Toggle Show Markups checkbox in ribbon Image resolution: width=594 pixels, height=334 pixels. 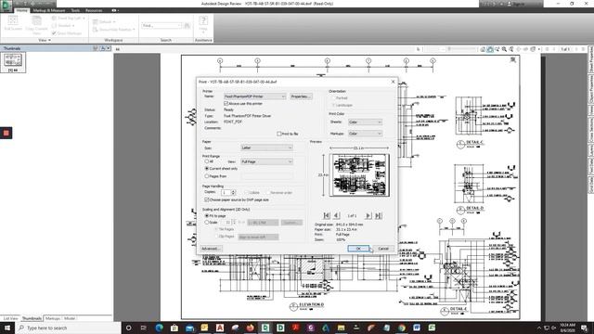(54, 33)
